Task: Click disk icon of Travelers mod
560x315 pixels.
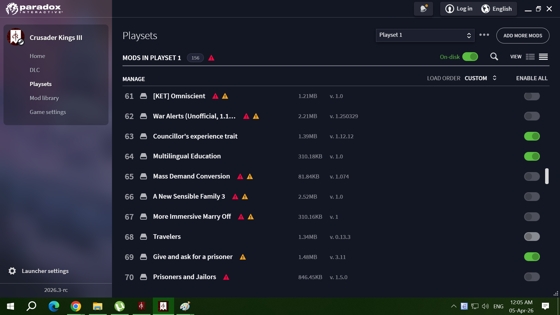Action: 143,237
